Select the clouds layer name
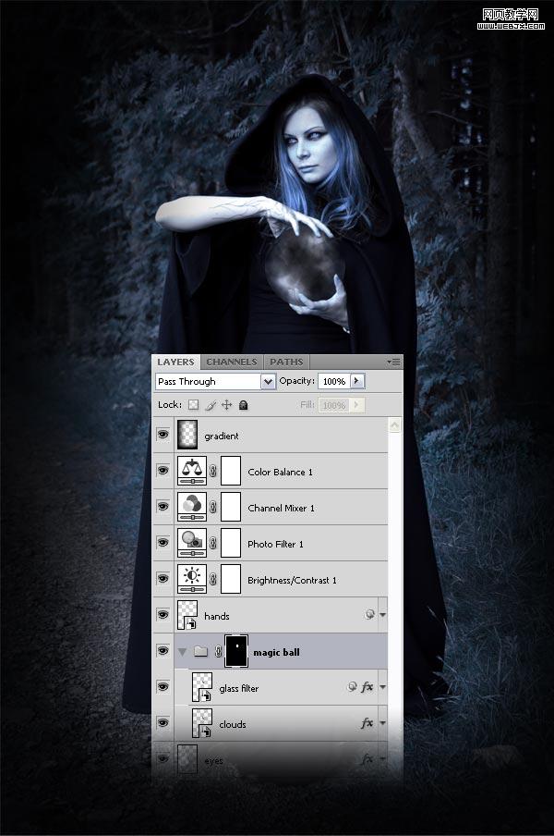The image size is (554, 836). [233, 725]
